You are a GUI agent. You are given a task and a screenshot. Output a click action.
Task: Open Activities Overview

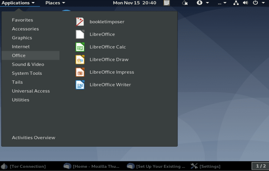33,138
